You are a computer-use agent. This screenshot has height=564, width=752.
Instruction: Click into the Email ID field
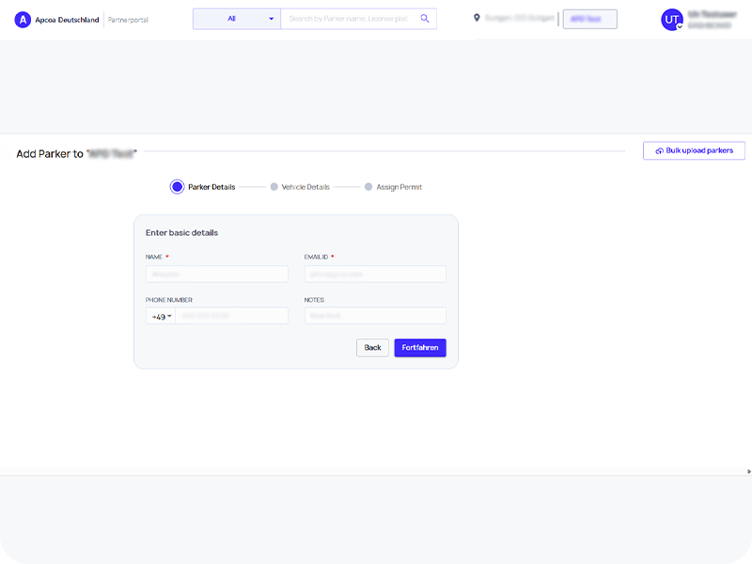[375, 274]
